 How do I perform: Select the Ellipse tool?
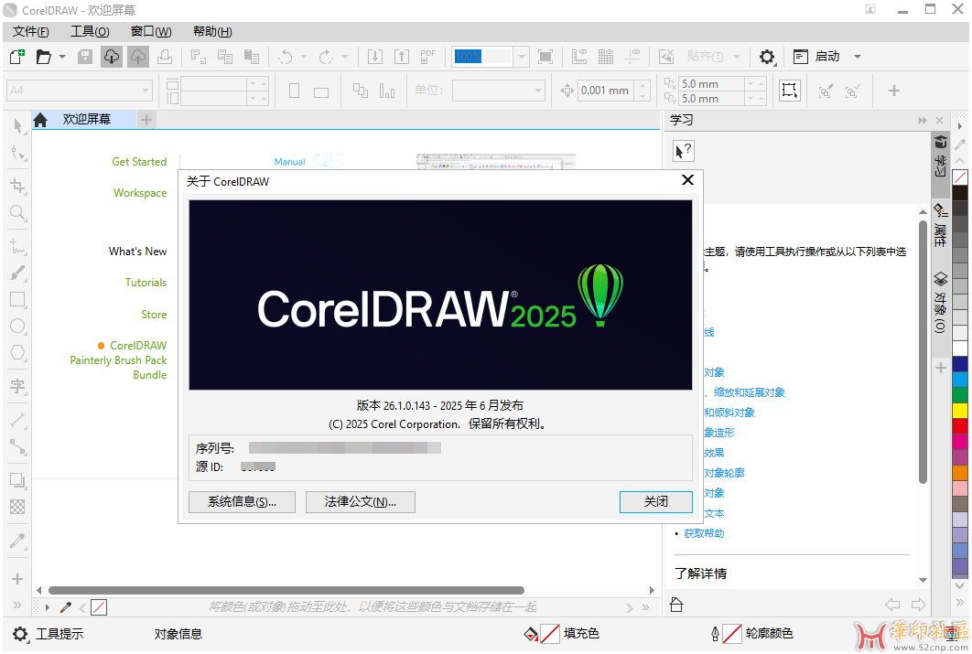coord(18,327)
